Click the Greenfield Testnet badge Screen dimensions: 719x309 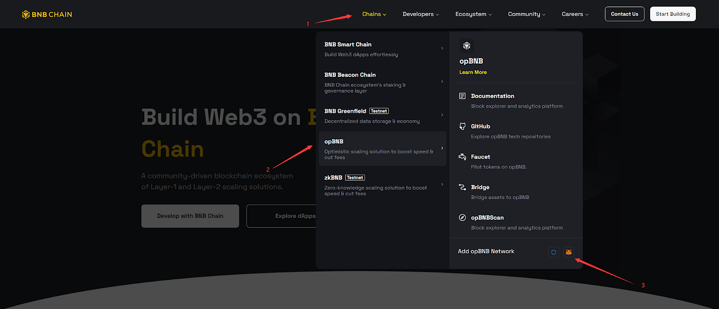379,111
